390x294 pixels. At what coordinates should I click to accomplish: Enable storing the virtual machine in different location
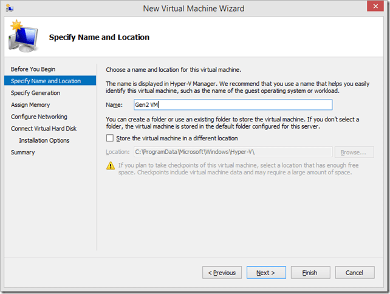[x=111, y=138]
